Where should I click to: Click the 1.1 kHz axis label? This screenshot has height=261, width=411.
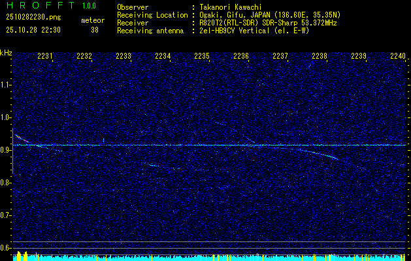point(5,85)
